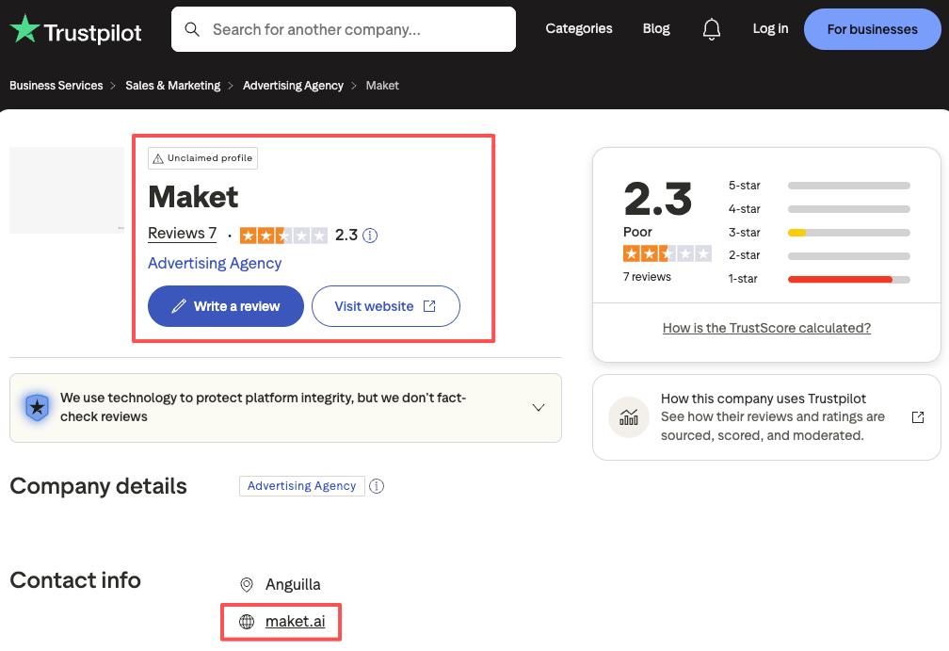Go to Business Services breadcrumb
The width and height of the screenshot is (949, 651).
(x=56, y=86)
